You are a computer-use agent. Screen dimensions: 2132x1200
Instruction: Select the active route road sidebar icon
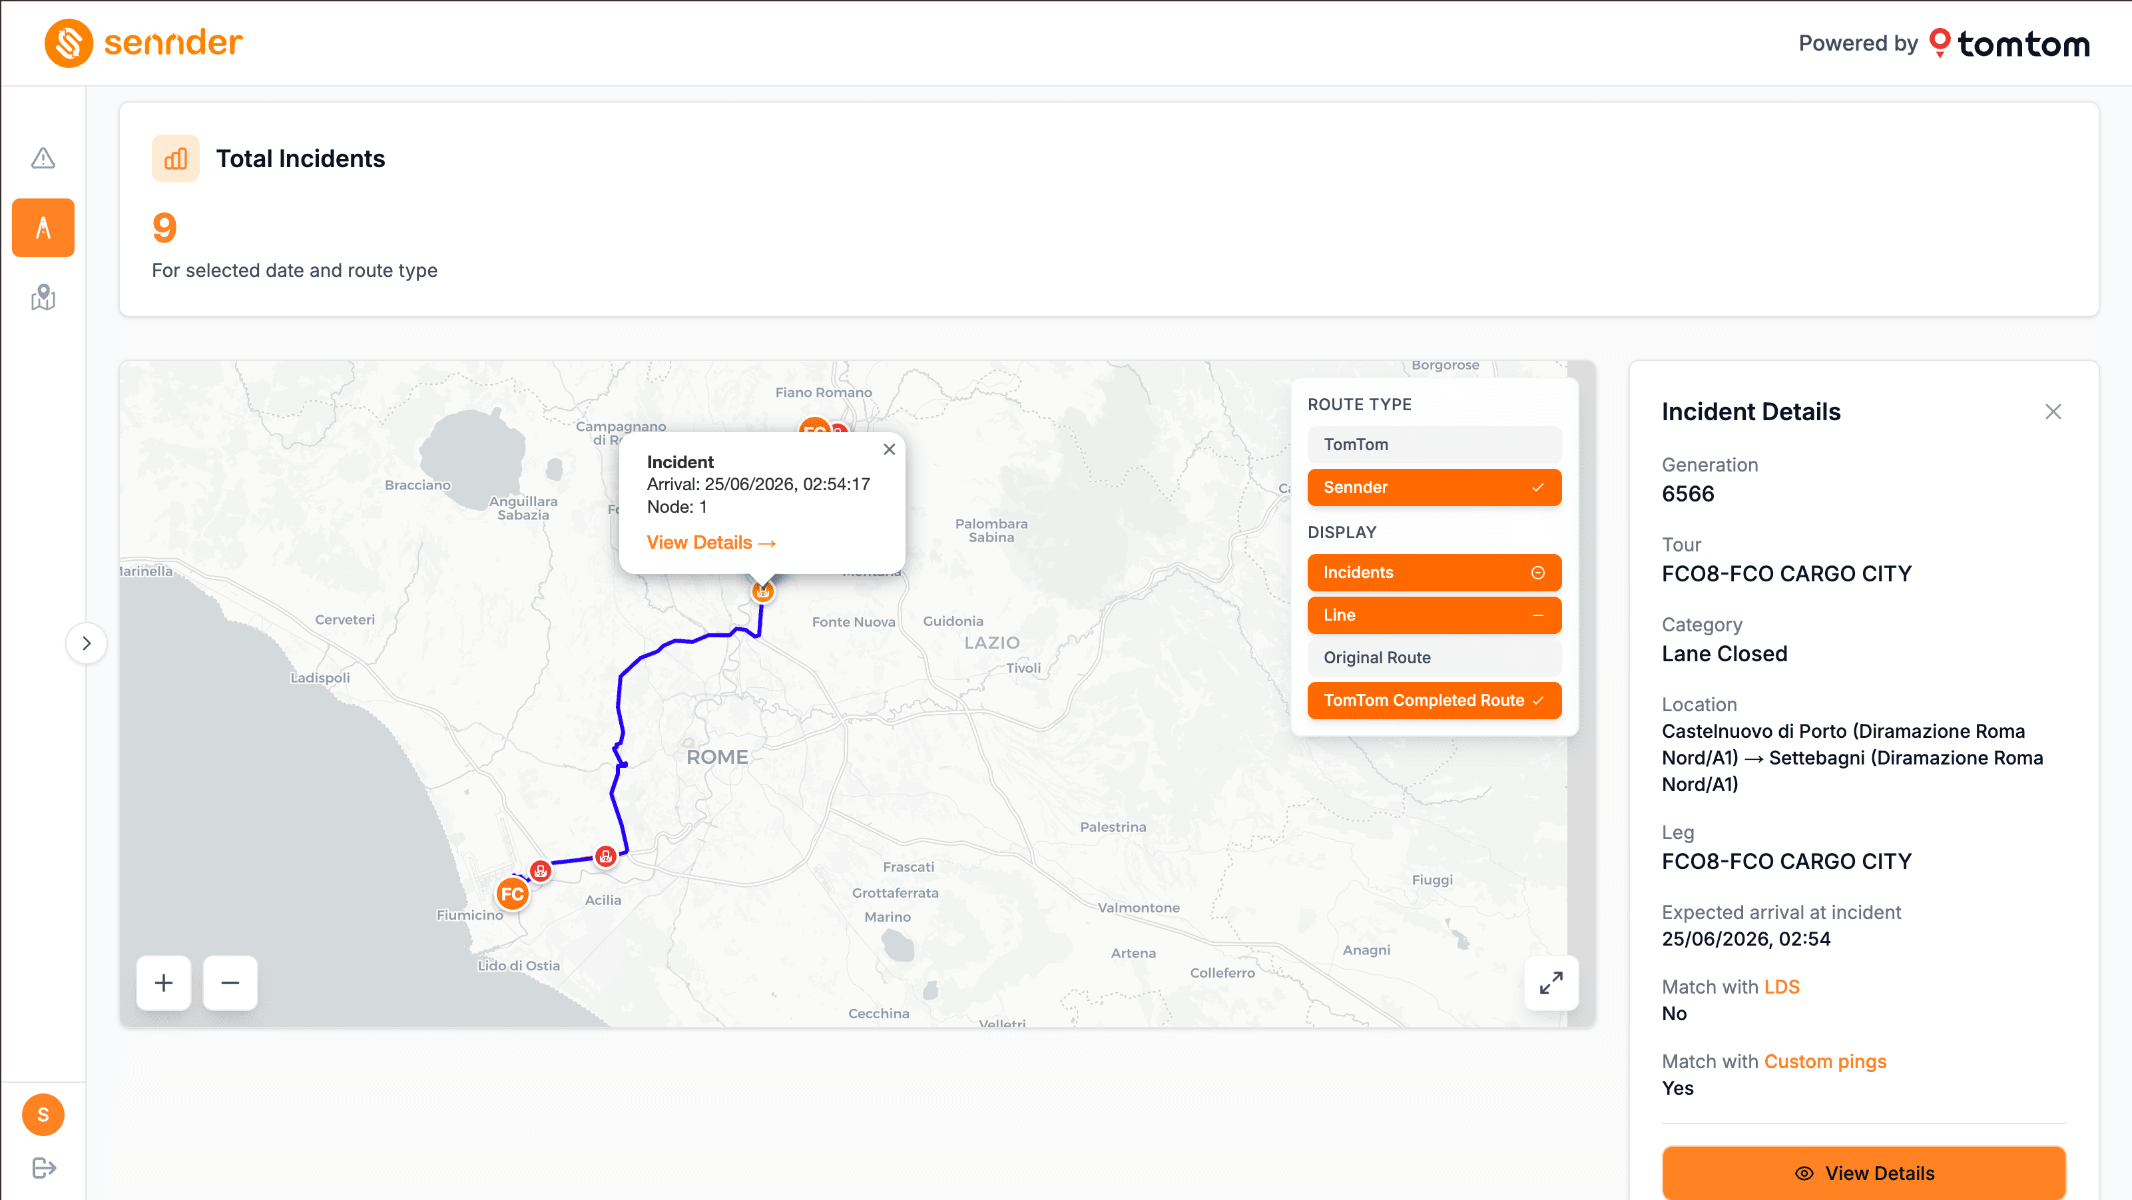tap(43, 228)
